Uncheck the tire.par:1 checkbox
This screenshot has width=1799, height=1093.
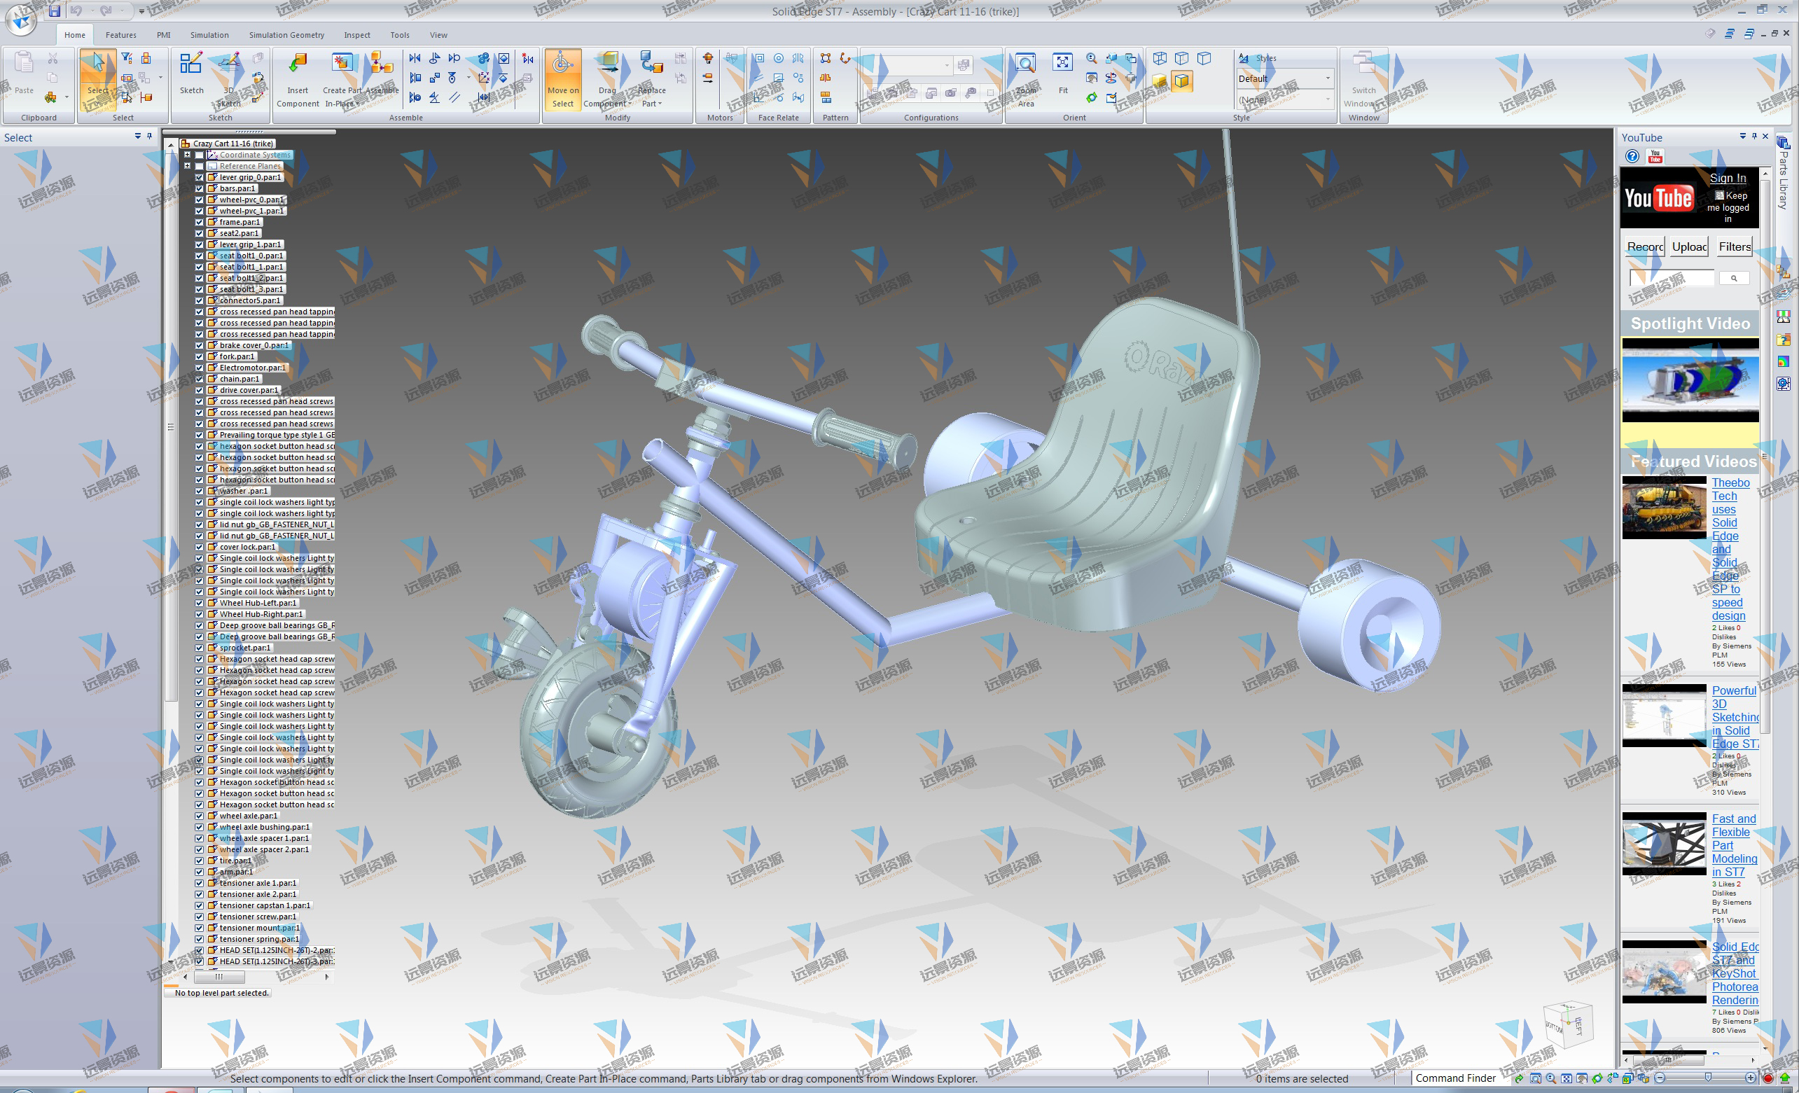200,861
